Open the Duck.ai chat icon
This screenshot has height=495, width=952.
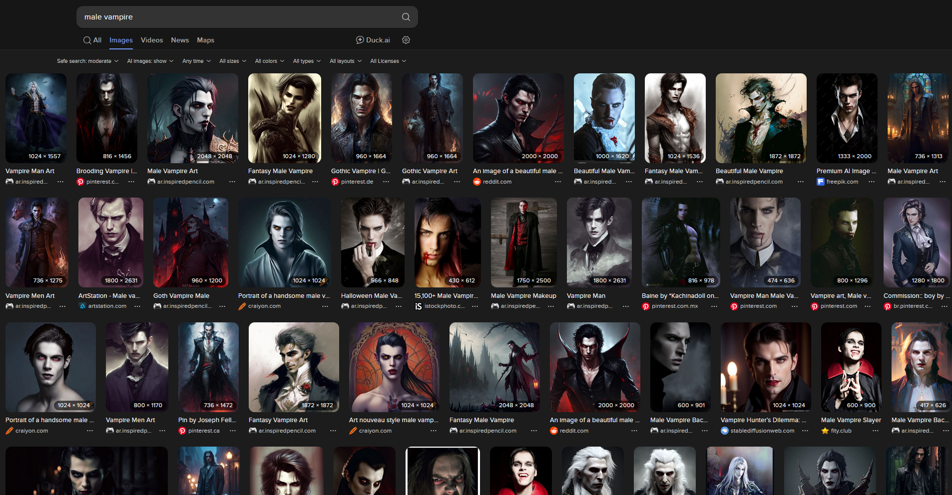pyautogui.click(x=360, y=40)
